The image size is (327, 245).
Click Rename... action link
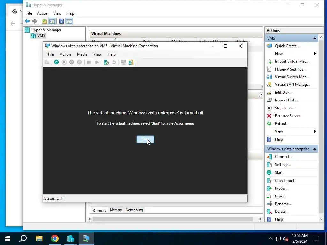[x=283, y=204]
